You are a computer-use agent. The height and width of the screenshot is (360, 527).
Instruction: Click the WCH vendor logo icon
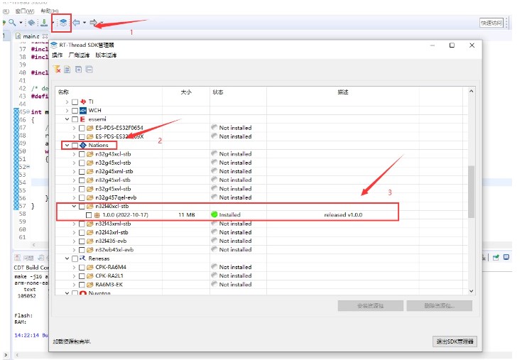(83, 110)
